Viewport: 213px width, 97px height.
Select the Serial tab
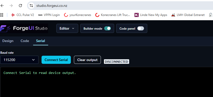pos(41,41)
